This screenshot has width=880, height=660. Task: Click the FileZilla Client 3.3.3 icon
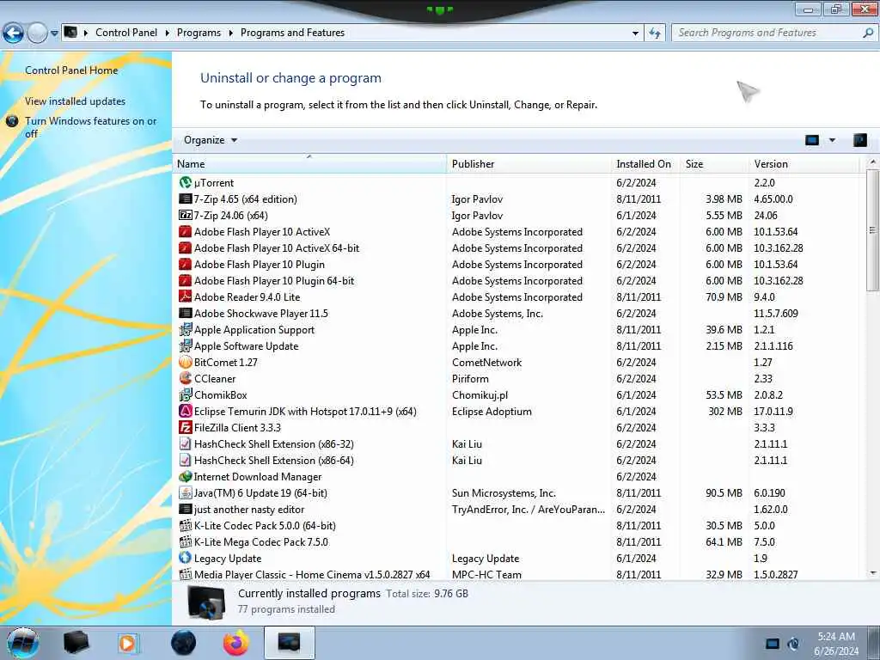[186, 427]
